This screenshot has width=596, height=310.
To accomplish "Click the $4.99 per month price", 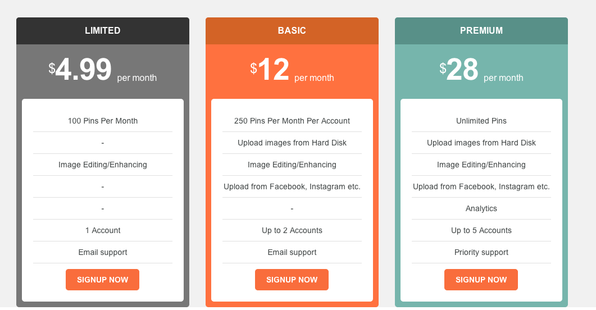I will (x=103, y=70).
